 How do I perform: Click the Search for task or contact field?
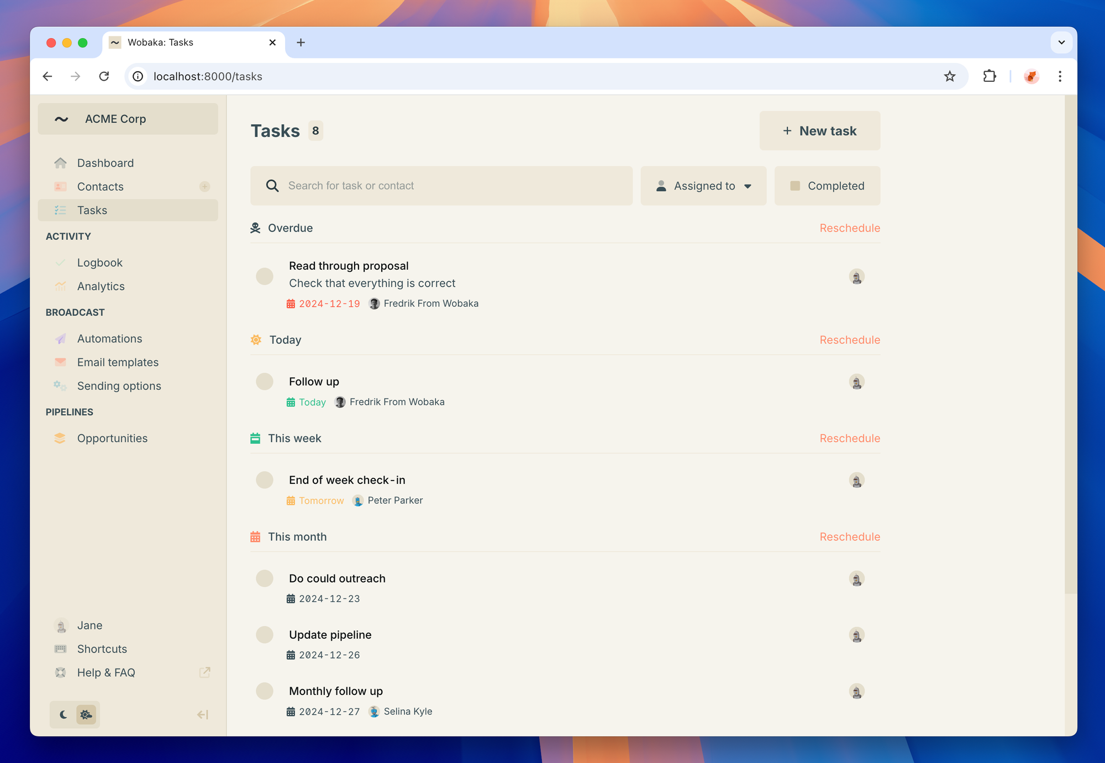[441, 186]
